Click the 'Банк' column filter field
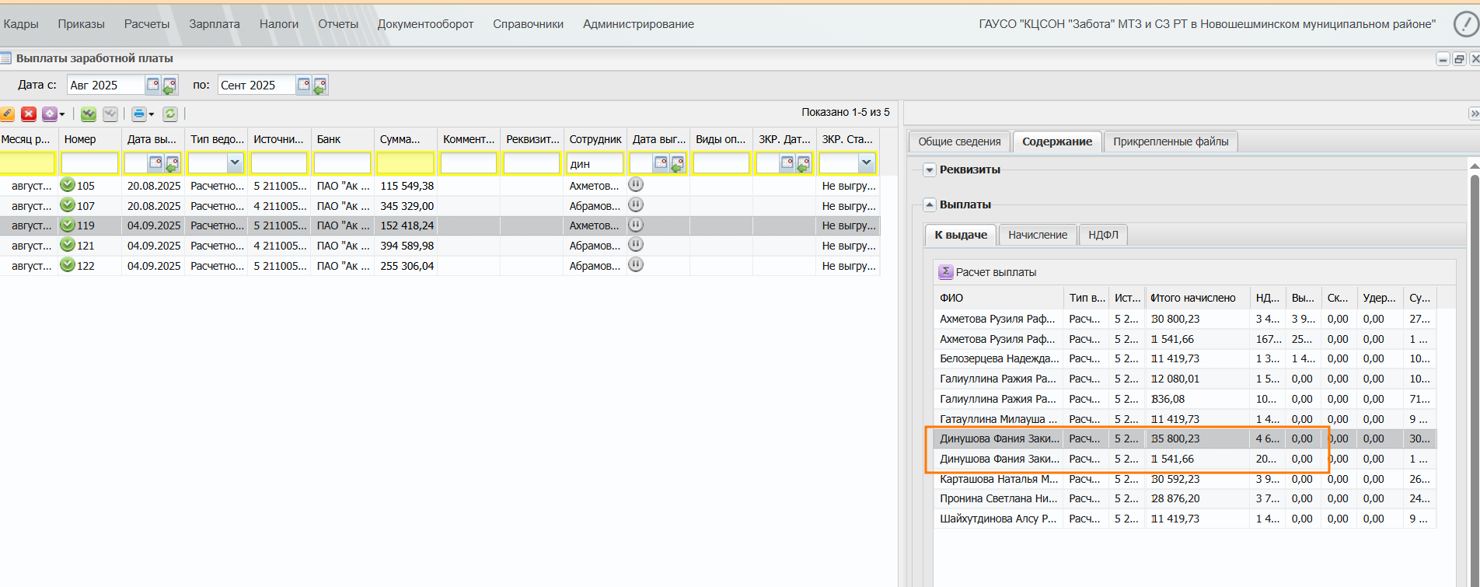The width and height of the screenshot is (1480, 587). 342,163
